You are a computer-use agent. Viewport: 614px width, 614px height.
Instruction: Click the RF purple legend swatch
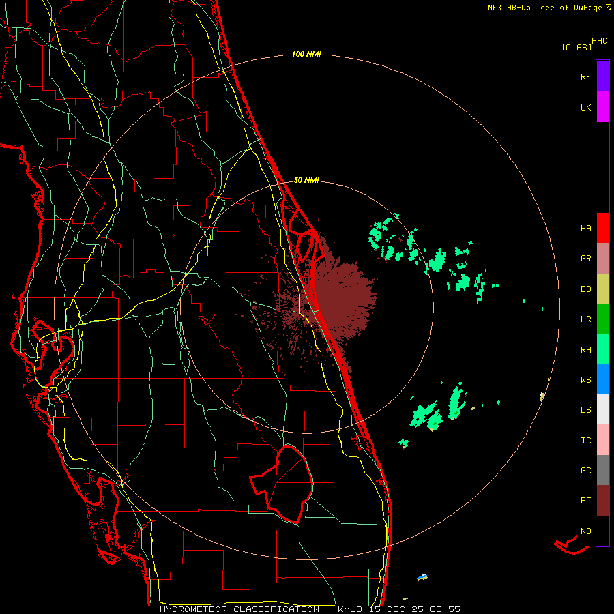(602, 76)
